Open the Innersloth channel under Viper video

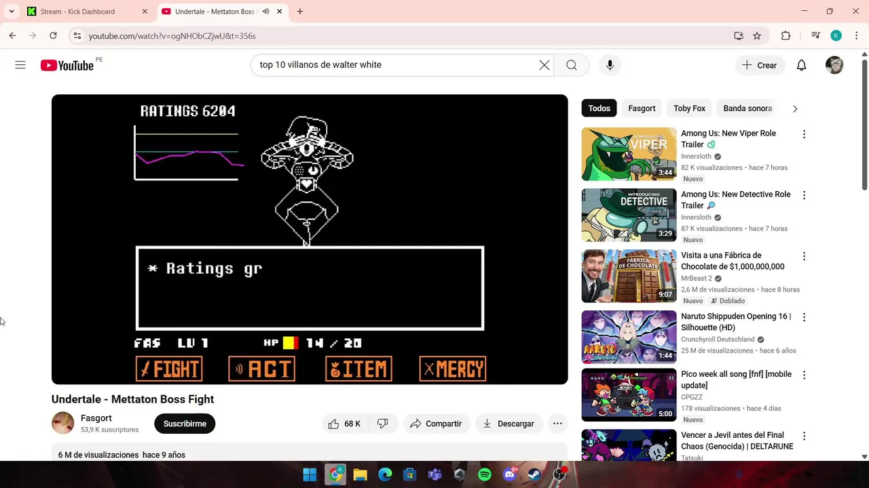pyautogui.click(x=696, y=157)
